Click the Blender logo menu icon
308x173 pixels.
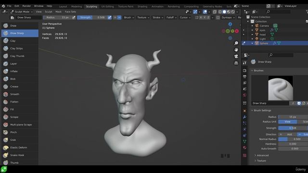(x=3, y=6)
